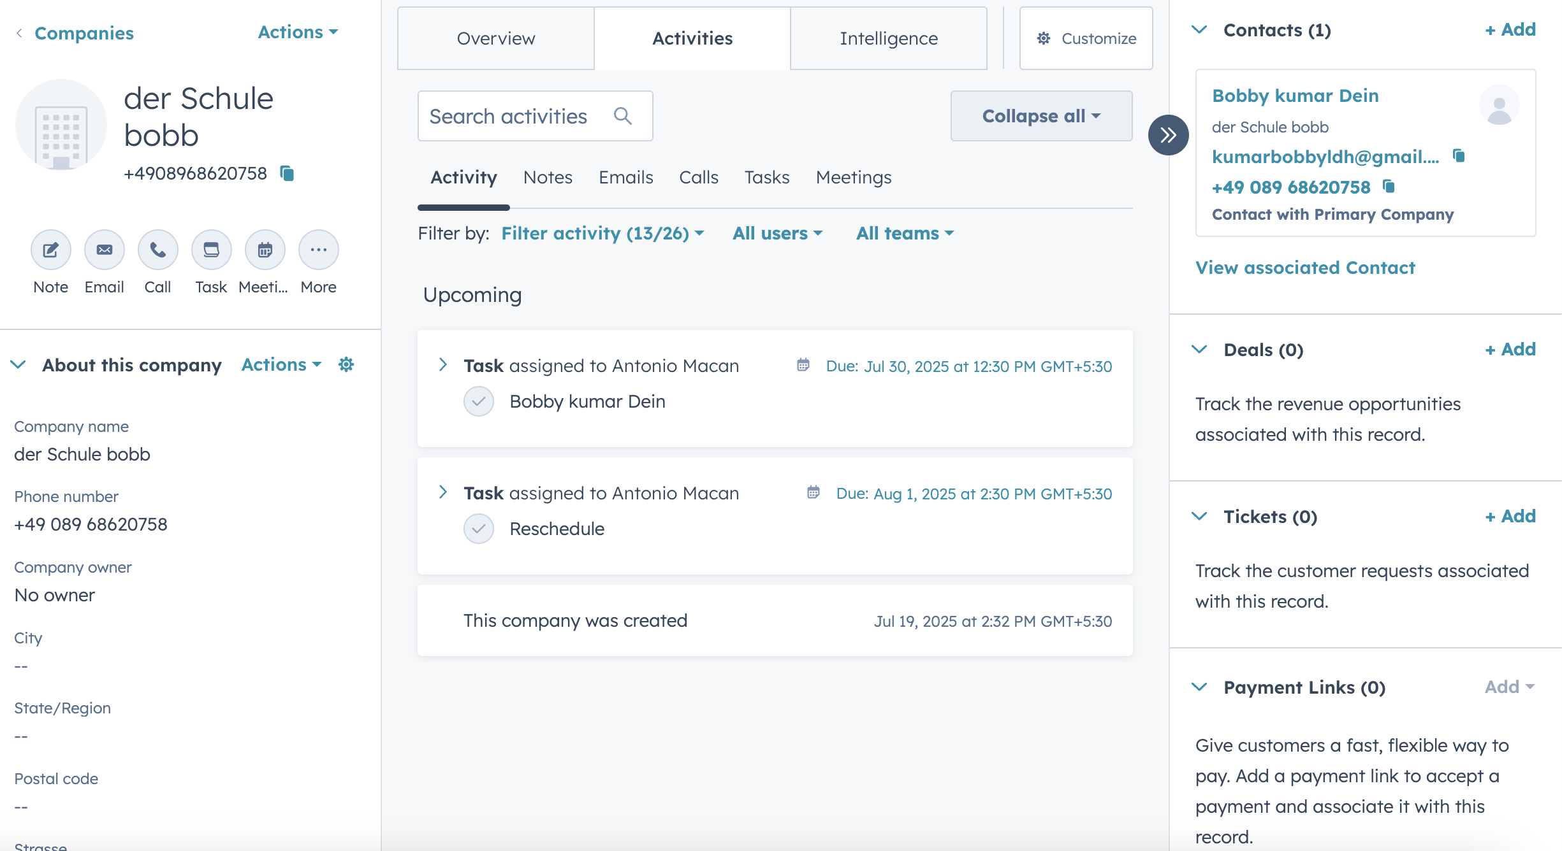Click the contact's +49 089 68620758 phone link
The image size is (1562, 851).
1291,187
